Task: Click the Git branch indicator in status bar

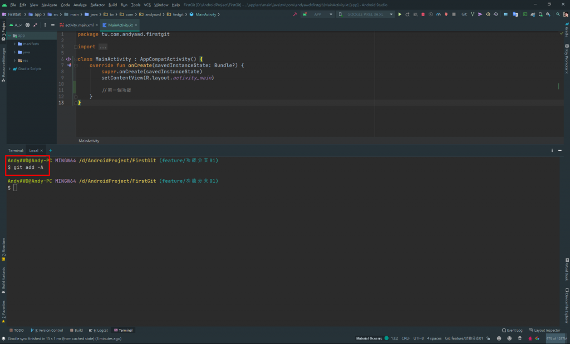Action: (x=463, y=338)
